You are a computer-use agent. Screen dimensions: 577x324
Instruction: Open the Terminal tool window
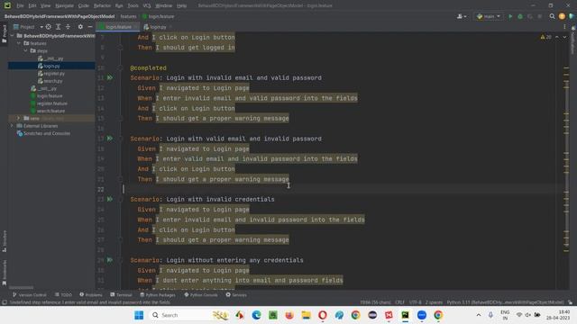[x=121, y=295]
